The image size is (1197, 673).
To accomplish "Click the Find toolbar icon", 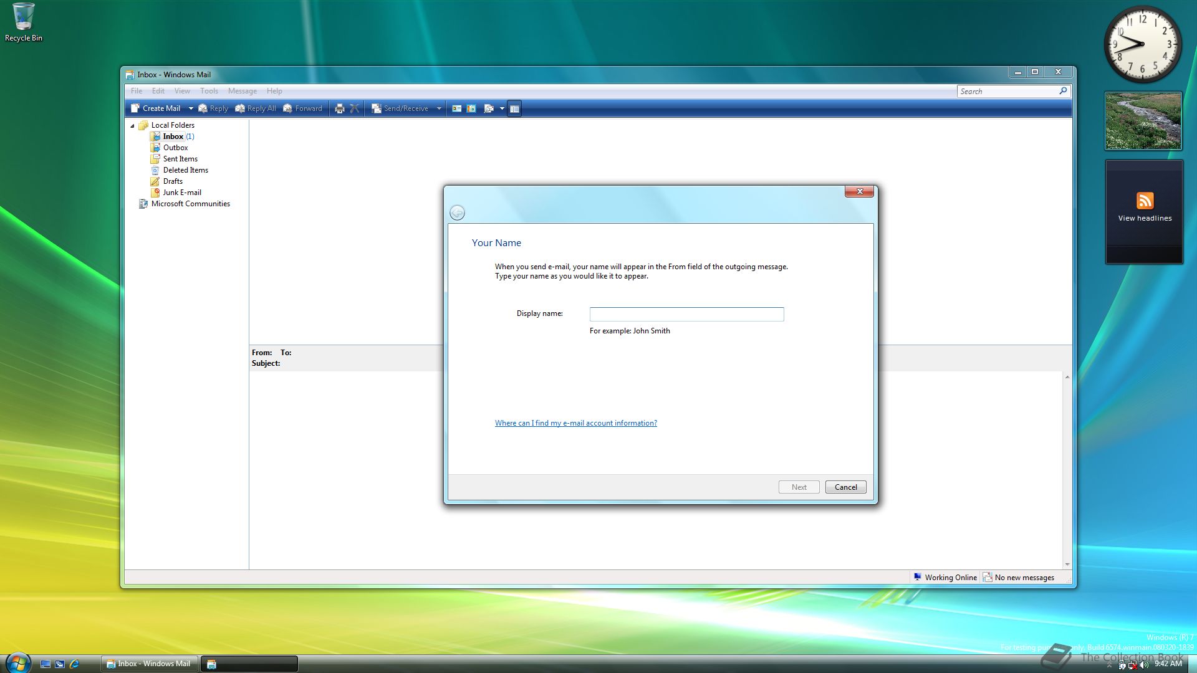I will tap(489, 108).
